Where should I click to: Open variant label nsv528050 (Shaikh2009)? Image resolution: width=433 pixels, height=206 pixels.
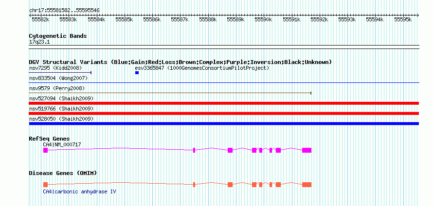(61, 119)
